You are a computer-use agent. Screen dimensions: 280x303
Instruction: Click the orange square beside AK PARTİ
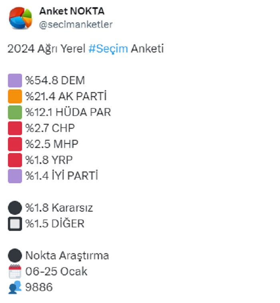[x=15, y=97]
